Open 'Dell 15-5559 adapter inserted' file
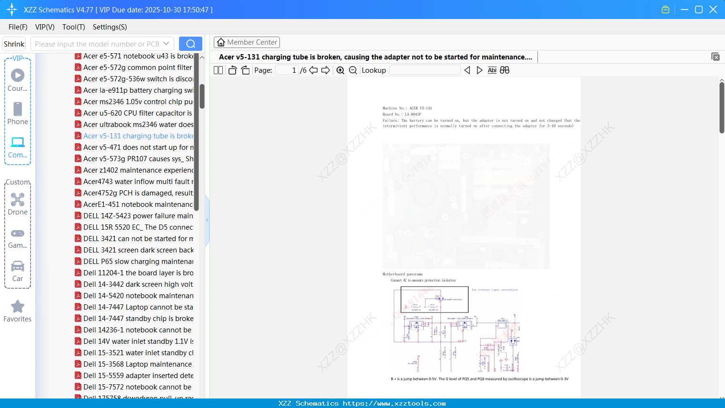This screenshot has width=725, height=408. pos(134,376)
